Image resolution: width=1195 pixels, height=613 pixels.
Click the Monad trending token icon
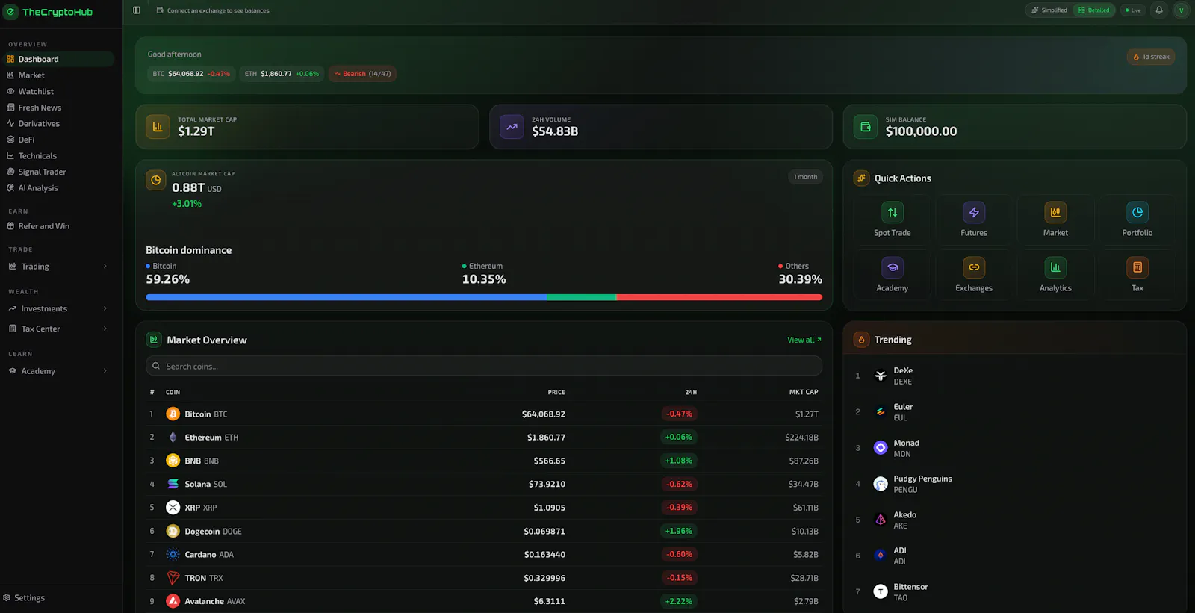tap(881, 448)
